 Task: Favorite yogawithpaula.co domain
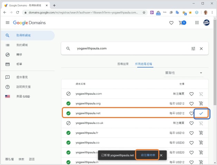191,143
